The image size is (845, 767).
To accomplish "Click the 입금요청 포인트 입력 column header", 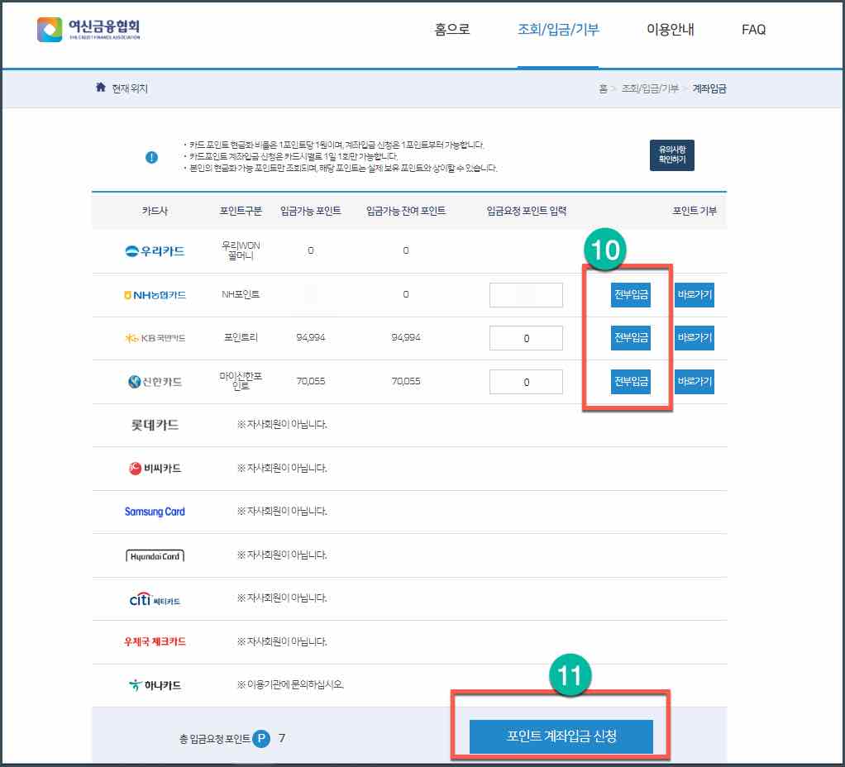I will pyautogui.click(x=527, y=211).
